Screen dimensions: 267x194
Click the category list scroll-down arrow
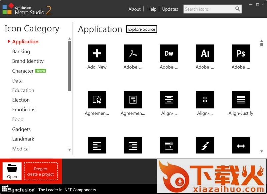[x=70, y=150]
